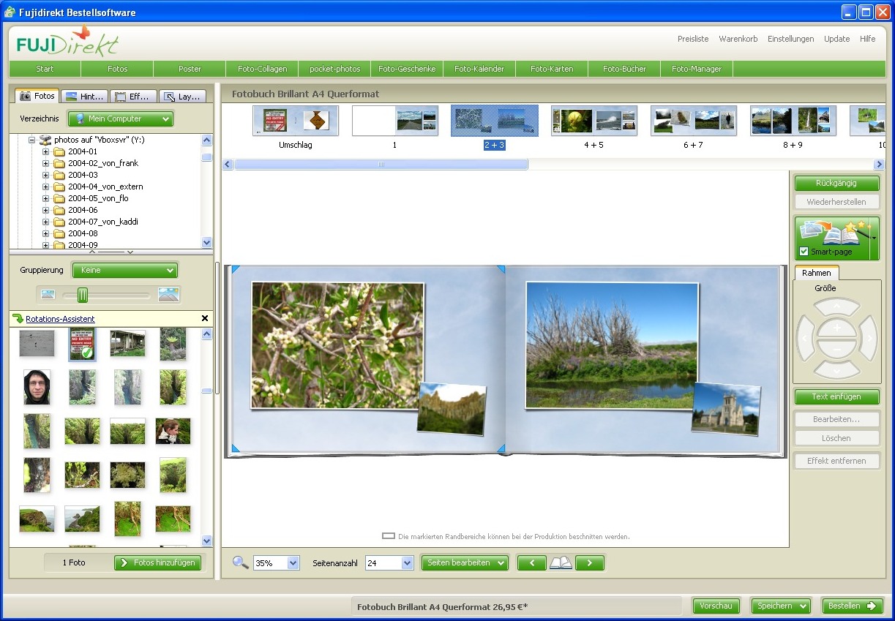Switch to the Eff... effects tab
This screenshot has height=621, width=895.
point(134,96)
